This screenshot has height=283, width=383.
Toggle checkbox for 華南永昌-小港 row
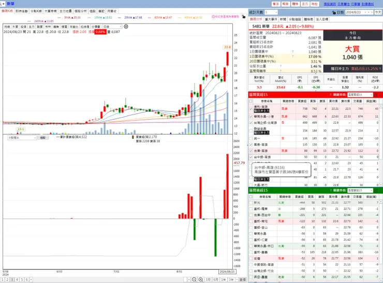[x=251, y=117]
